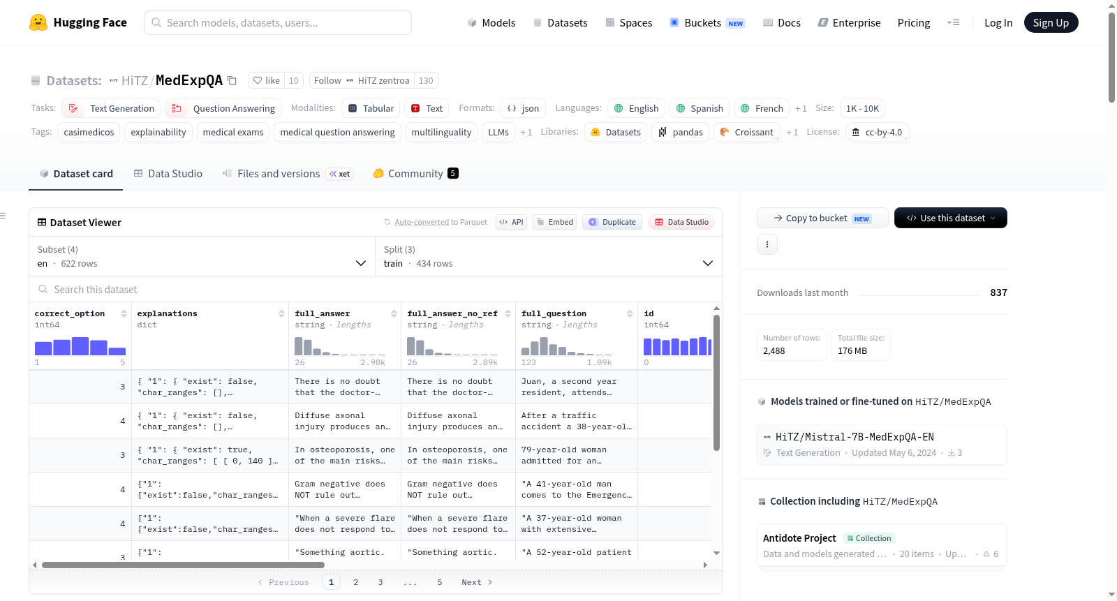
Task: Click the three-dot options button
Action: [767, 244]
